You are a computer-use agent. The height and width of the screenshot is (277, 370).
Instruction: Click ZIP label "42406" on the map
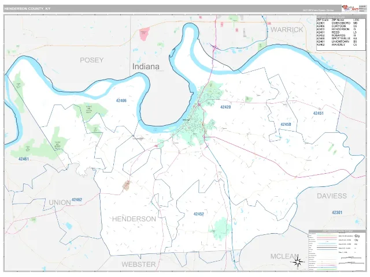tap(121, 100)
